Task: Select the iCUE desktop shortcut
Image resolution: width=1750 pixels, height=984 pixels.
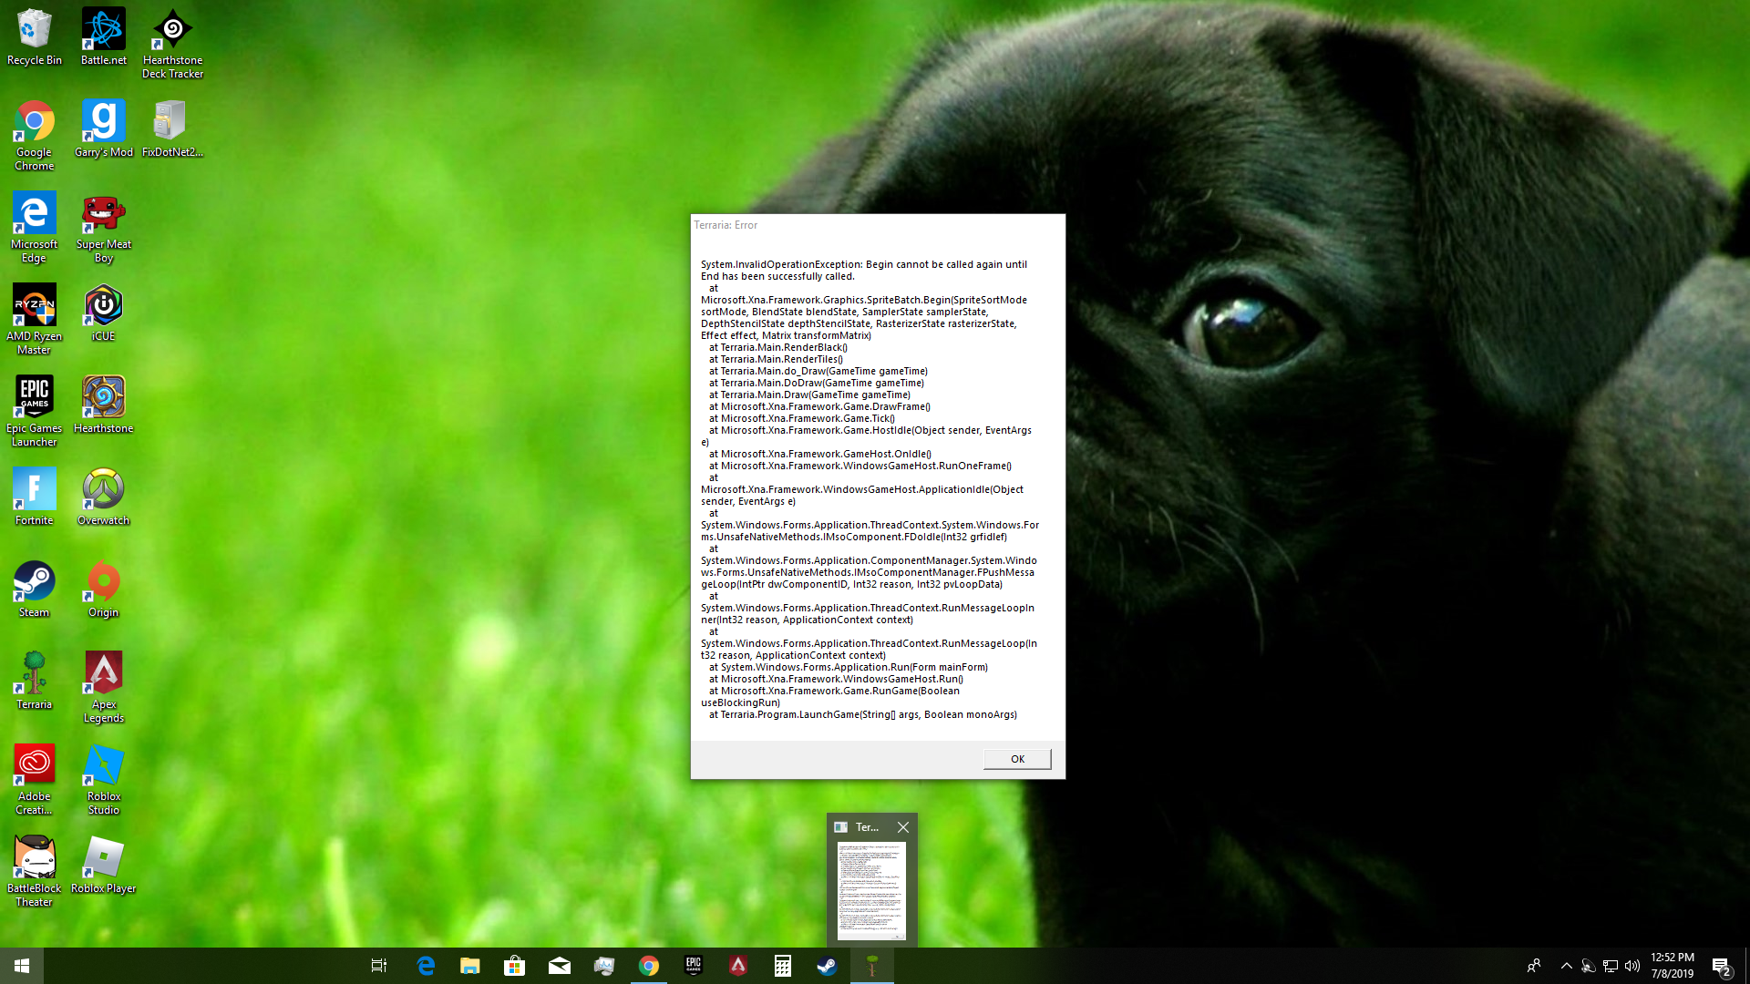Action: pos(104,313)
